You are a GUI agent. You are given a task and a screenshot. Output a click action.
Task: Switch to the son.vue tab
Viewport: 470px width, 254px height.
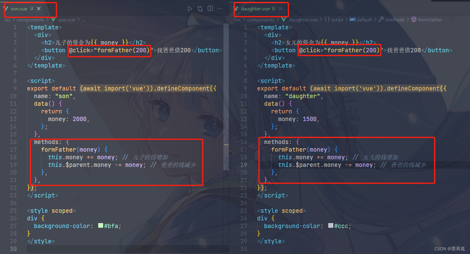19,9
